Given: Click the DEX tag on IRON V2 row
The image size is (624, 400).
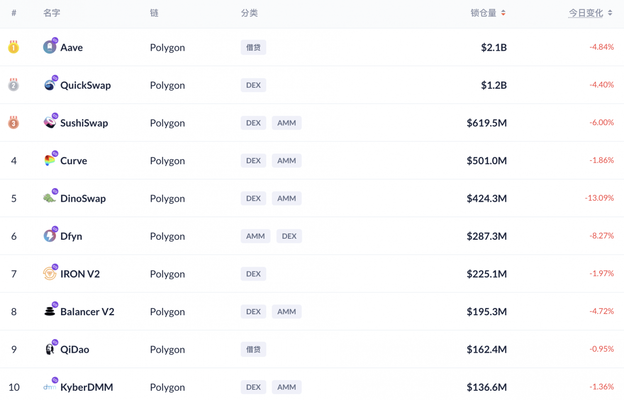Looking at the screenshot, I should point(253,274).
